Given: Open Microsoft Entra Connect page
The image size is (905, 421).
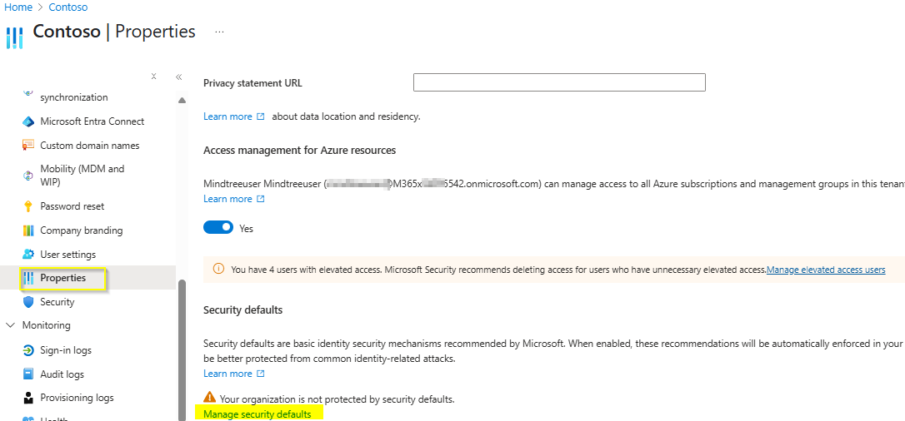Looking at the screenshot, I should click(92, 121).
